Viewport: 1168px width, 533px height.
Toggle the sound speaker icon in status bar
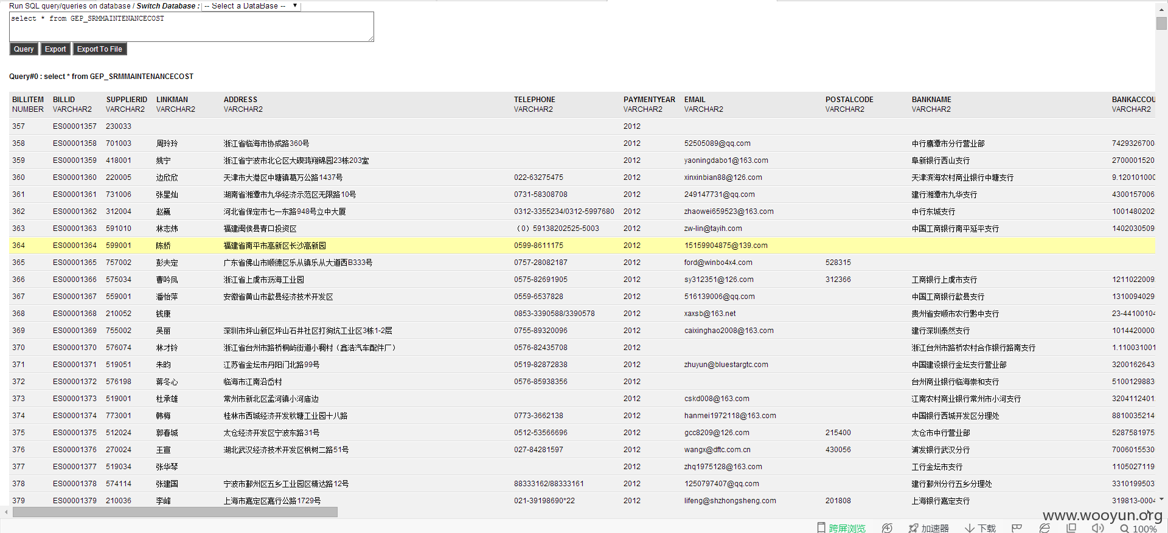1097,528
